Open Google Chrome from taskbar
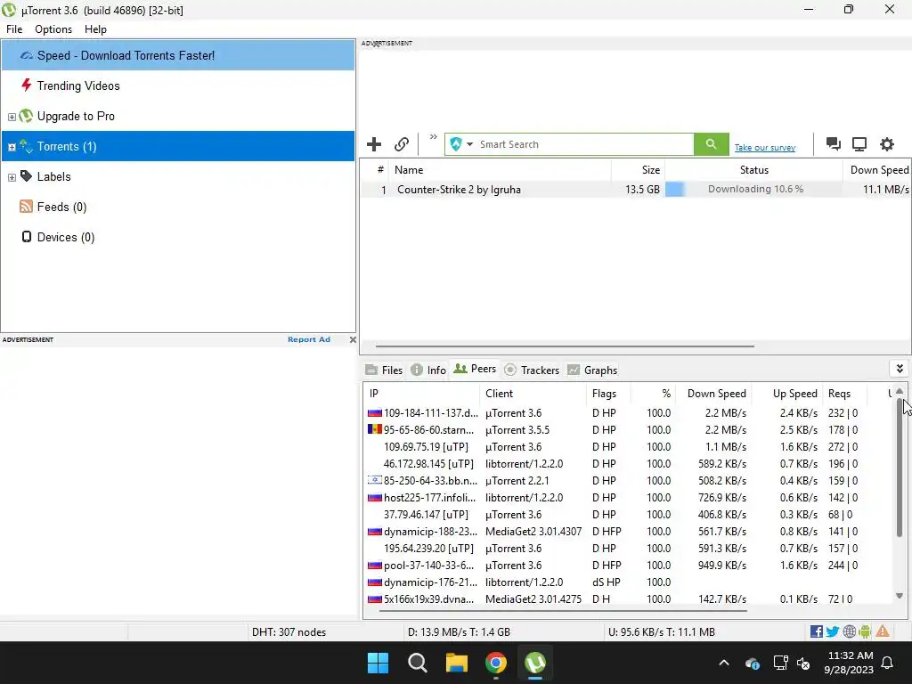Image resolution: width=912 pixels, height=684 pixels. tap(496, 663)
